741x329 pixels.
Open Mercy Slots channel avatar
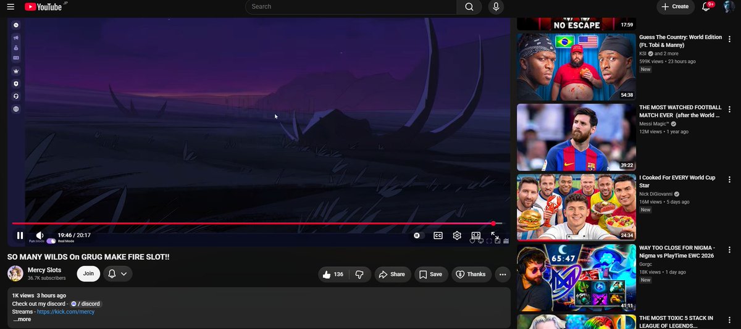tap(15, 273)
